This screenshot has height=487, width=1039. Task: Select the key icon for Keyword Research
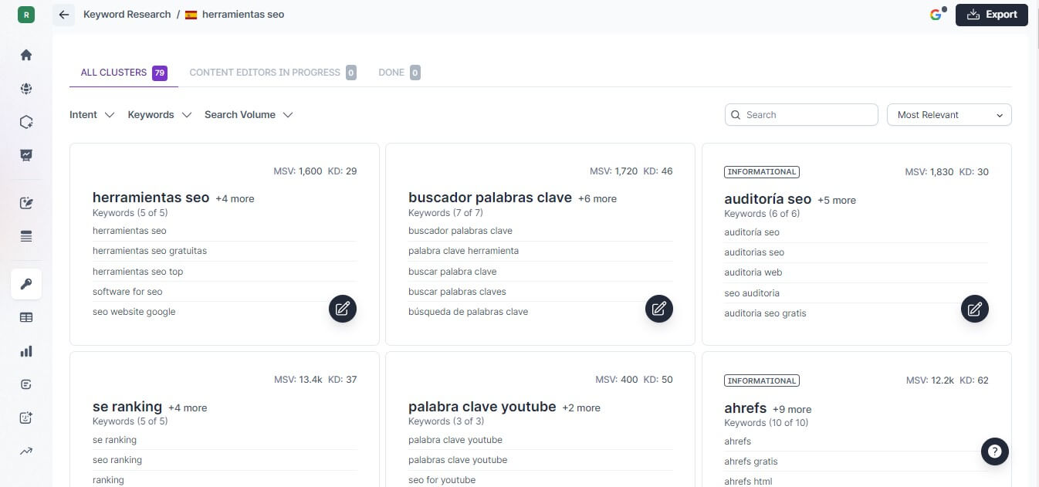26,284
